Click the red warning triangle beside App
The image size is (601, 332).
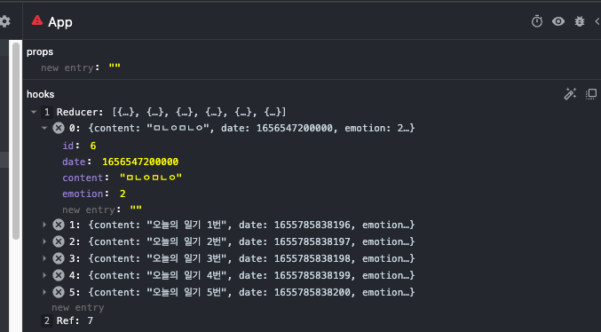pyautogui.click(x=37, y=20)
